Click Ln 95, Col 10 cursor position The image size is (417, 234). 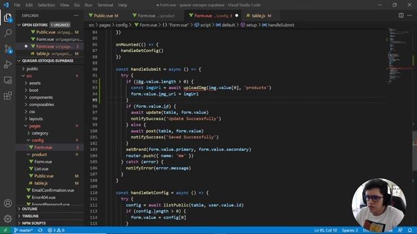click(325, 230)
